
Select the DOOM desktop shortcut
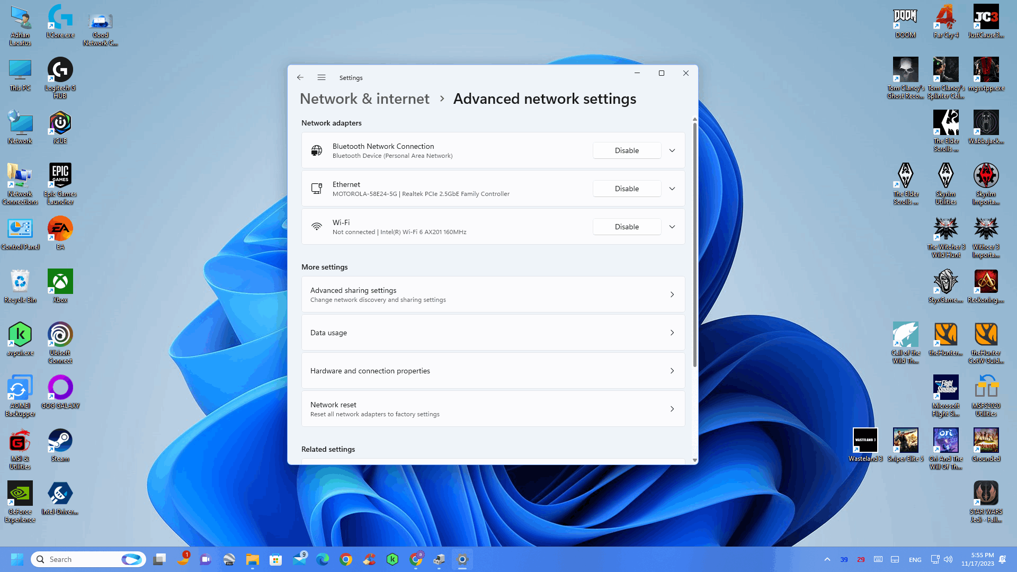tap(905, 21)
